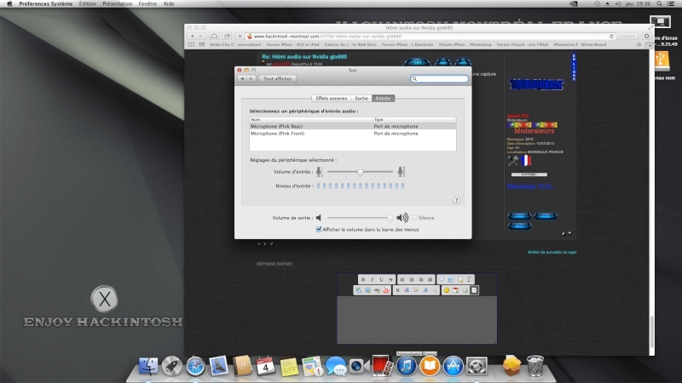Open Launchpad rocket icon in the Dock
This screenshot has width=682, height=383.
pos(172,366)
